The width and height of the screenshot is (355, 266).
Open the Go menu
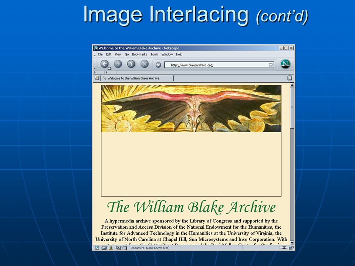pos(127,54)
